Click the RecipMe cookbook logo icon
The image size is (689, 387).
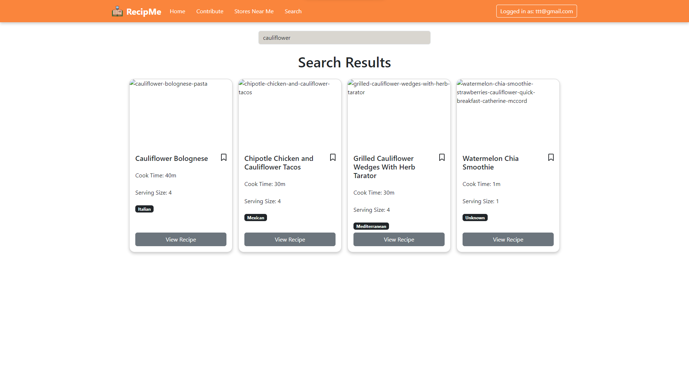tap(117, 11)
